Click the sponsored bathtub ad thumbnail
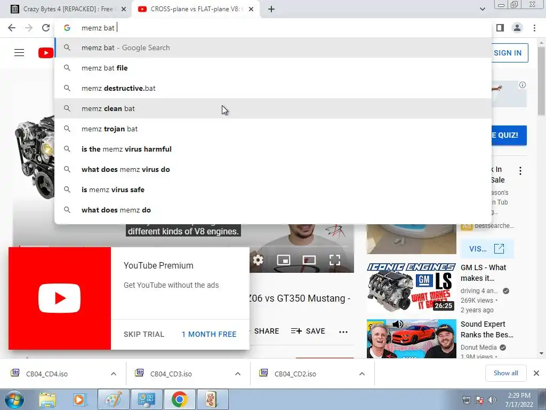Image resolution: width=546 pixels, height=410 pixels. point(411,239)
